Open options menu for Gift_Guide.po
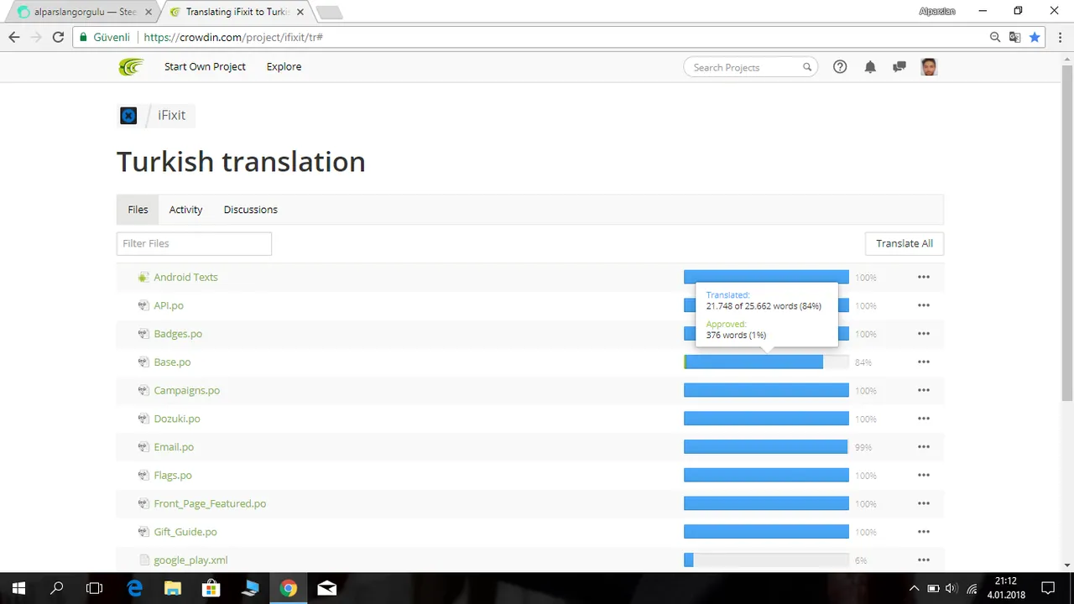The image size is (1074, 604). tap(924, 532)
